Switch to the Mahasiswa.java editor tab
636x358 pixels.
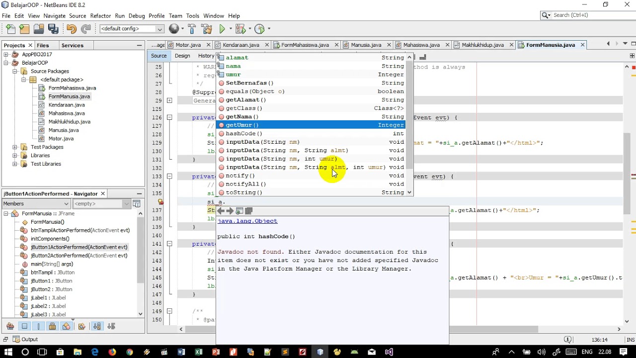click(x=421, y=45)
